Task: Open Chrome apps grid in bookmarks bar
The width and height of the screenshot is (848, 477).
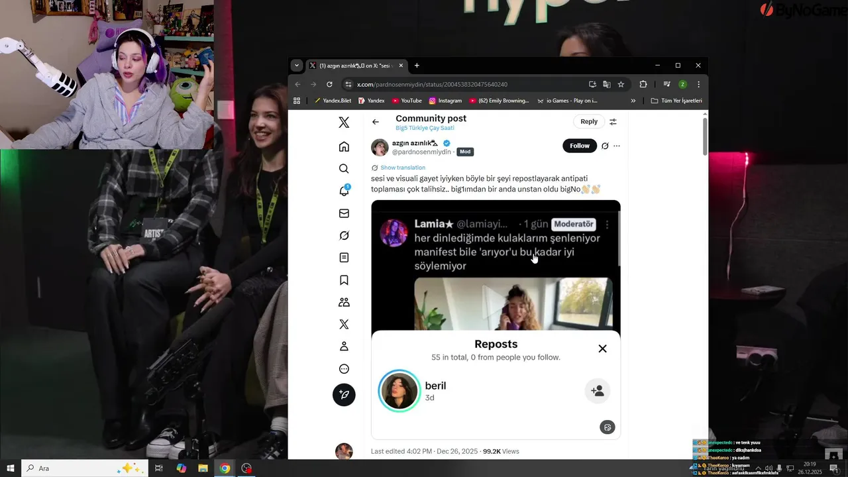Action: point(297,101)
